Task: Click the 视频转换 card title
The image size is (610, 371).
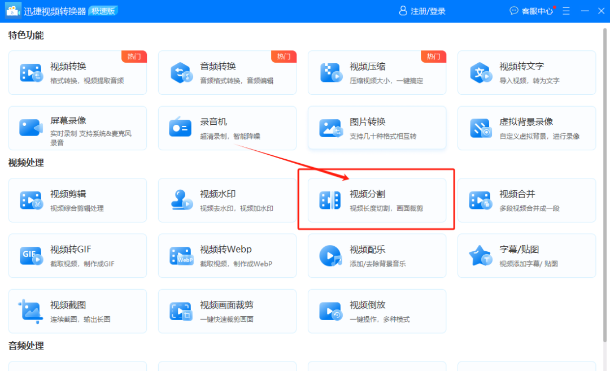Action: click(x=68, y=66)
